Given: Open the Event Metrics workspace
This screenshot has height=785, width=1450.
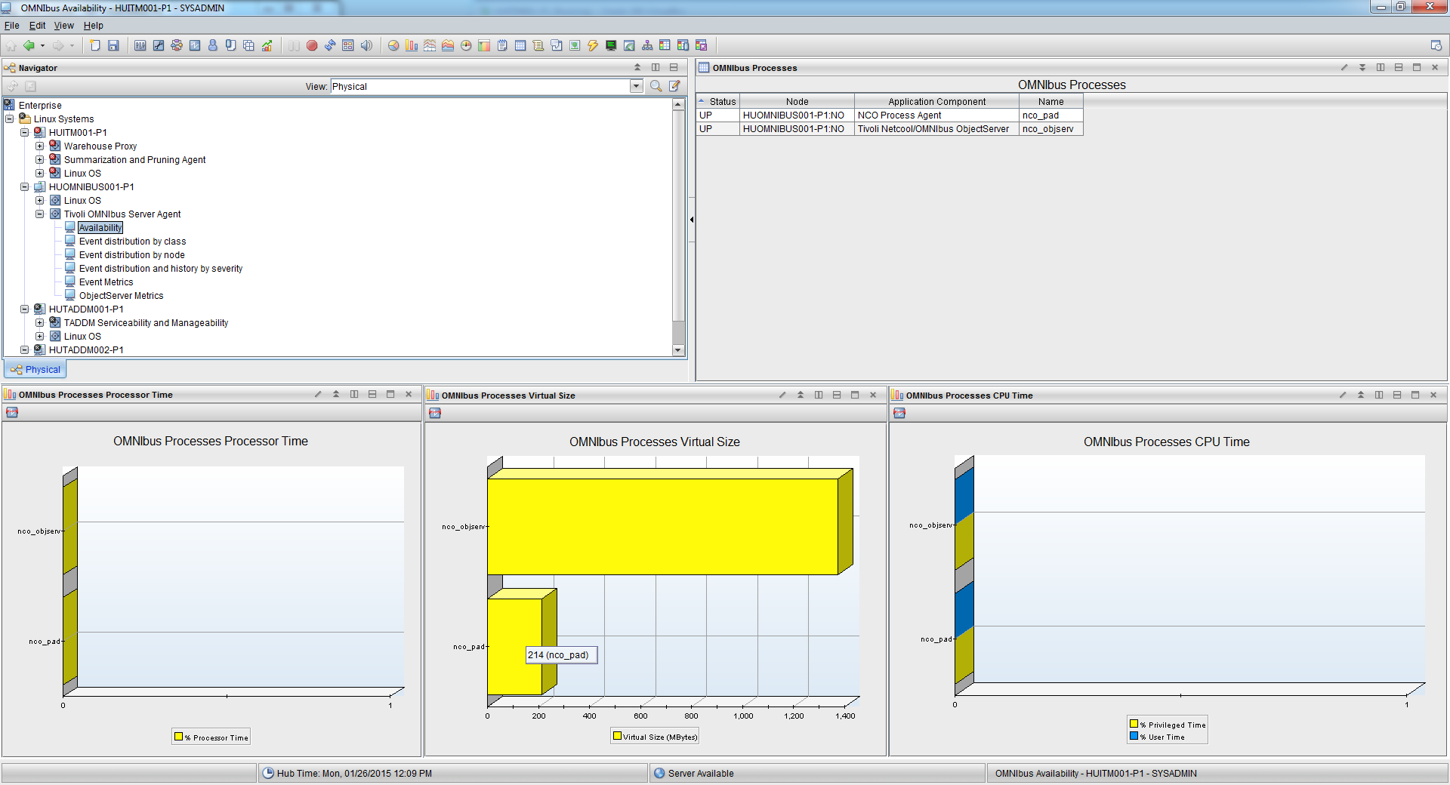Looking at the screenshot, I should [106, 282].
